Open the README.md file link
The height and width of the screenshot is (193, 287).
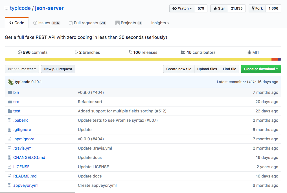25,176
